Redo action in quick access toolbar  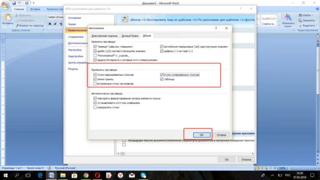pos(27,3)
